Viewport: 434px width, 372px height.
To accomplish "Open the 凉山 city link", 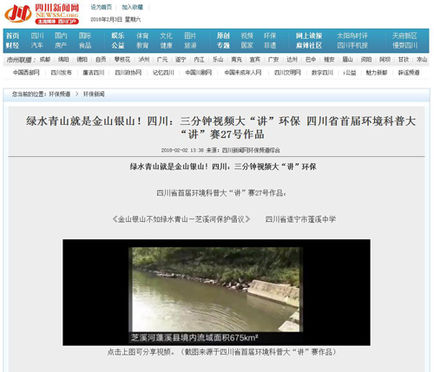I will pos(422,60).
